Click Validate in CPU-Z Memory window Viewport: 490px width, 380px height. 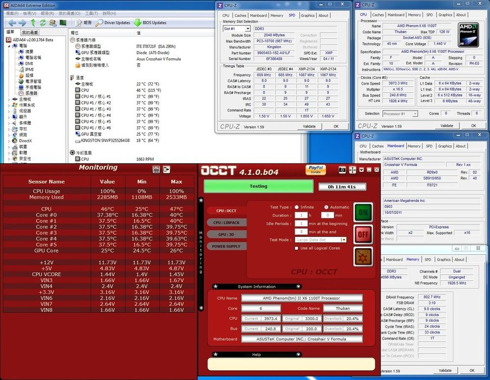(x=445, y=370)
